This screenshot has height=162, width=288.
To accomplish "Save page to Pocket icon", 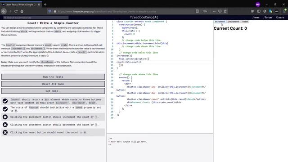I will 220,11.
